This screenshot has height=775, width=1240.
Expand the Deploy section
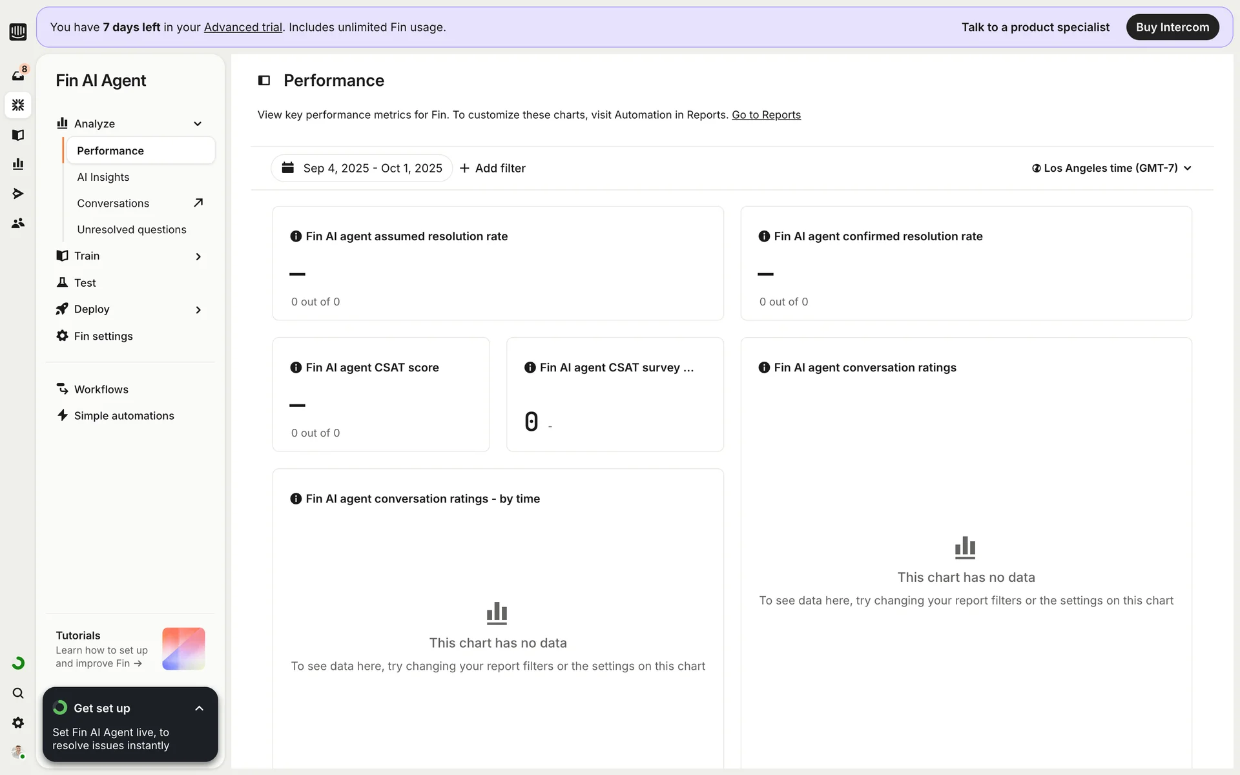198,310
